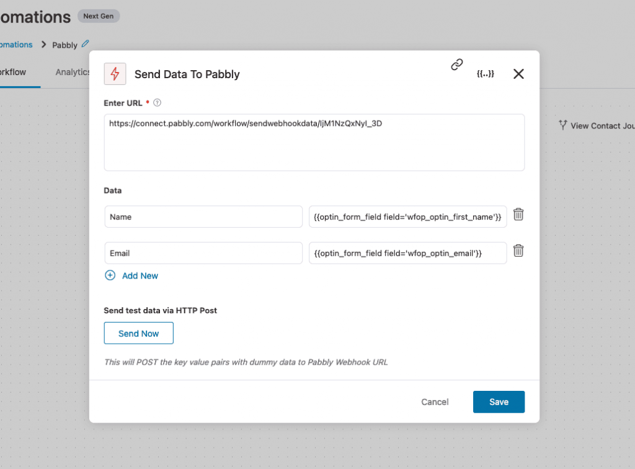Go to Automations breadcrumb link

16,45
